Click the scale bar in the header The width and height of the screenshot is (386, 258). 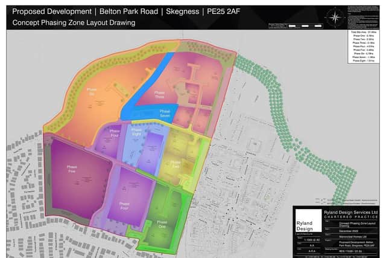click(x=296, y=26)
